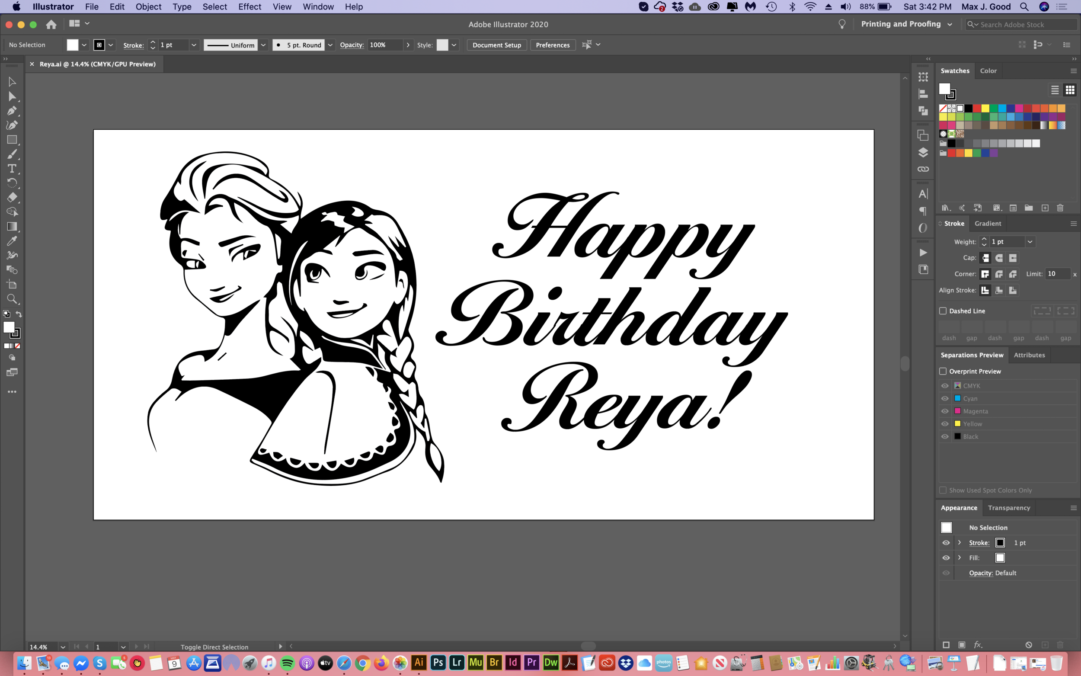Enable the Overprint Preview checkbox
1081x676 pixels.
(x=943, y=371)
